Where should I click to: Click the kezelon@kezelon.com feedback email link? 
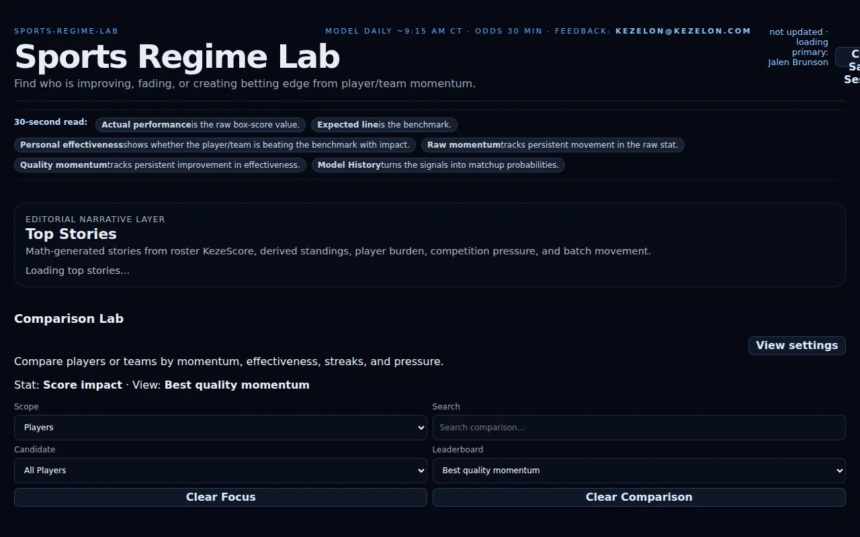coord(683,31)
